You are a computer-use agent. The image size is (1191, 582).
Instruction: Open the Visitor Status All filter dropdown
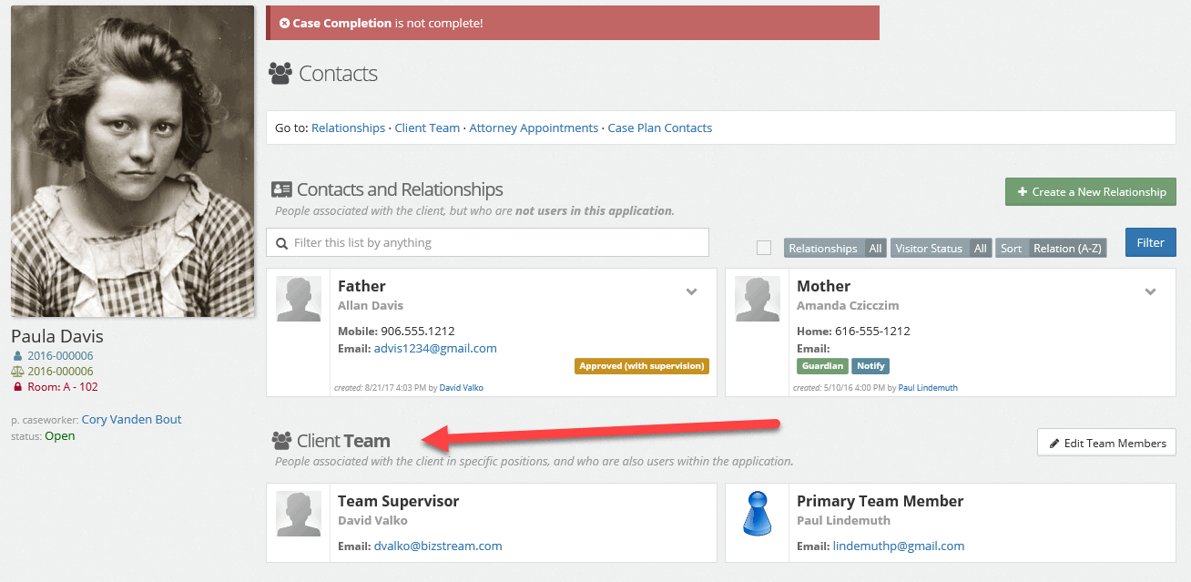click(x=942, y=248)
